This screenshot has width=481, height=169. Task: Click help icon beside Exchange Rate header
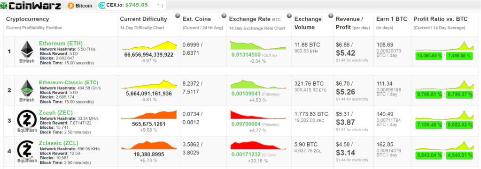tap(289, 16)
